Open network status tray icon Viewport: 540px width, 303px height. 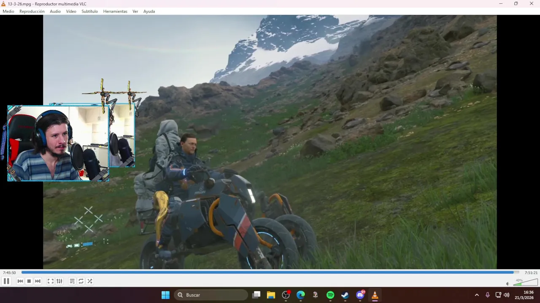(498, 295)
